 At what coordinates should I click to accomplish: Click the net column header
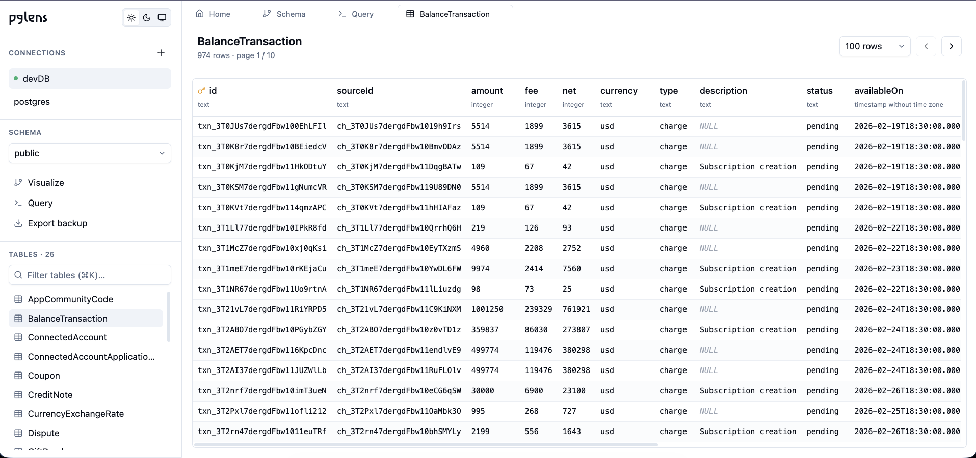pyautogui.click(x=569, y=91)
